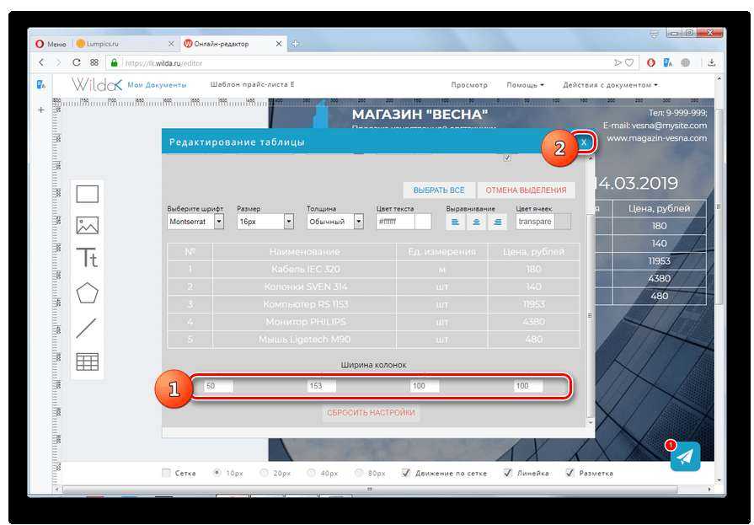Toggle checkbox at top of table dialog

click(507, 158)
